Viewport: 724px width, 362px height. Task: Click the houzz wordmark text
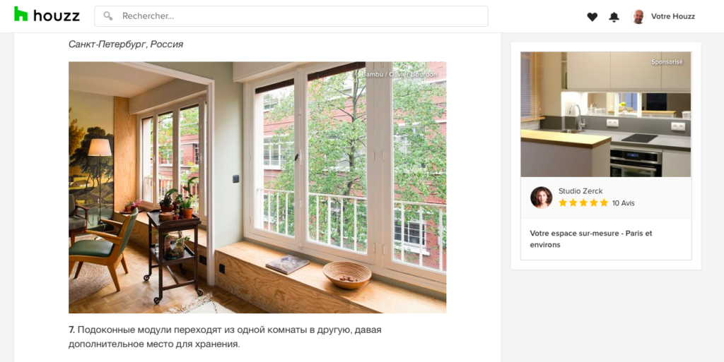57,16
